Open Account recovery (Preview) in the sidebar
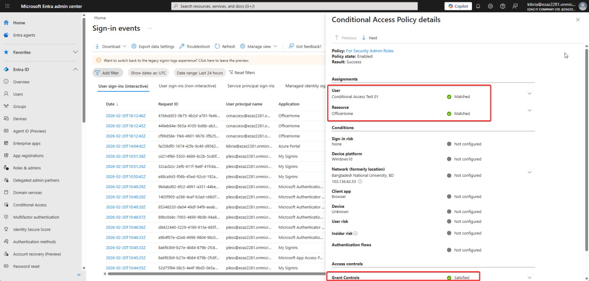Viewport: 589px width, 281px height. 37,254
